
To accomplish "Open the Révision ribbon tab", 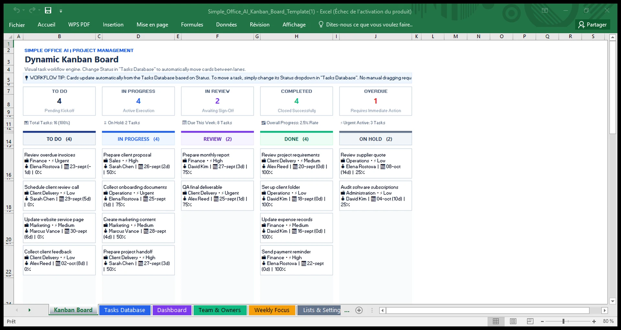I will pos(259,25).
